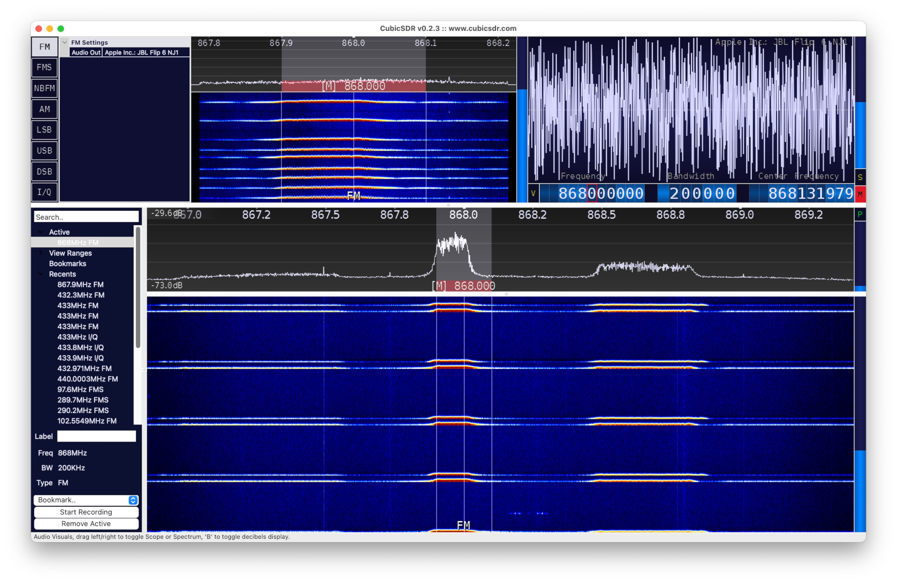Switch to NBFM demodulation
Viewport: 897px width, 583px height.
tap(44, 88)
